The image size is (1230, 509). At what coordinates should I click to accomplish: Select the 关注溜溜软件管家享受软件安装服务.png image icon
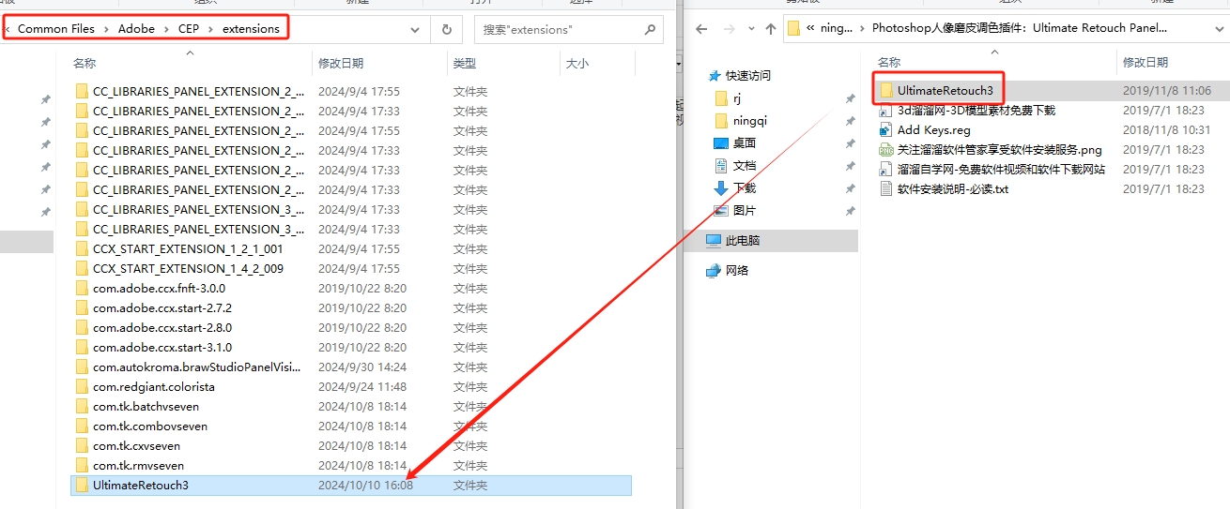click(886, 149)
